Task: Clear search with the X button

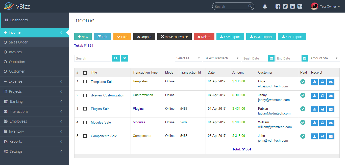Action: [125, 58]
